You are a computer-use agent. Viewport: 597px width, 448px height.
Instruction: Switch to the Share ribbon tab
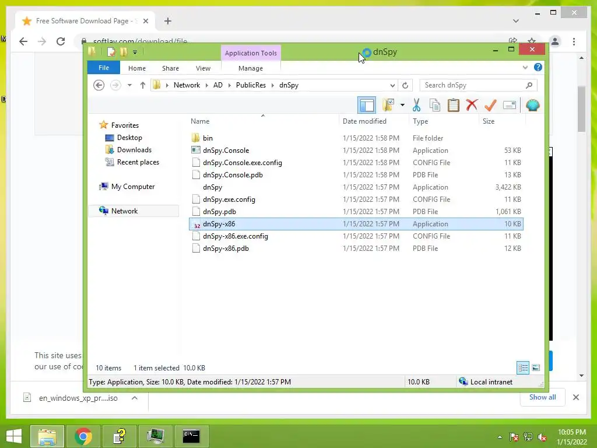pos(170,68)
